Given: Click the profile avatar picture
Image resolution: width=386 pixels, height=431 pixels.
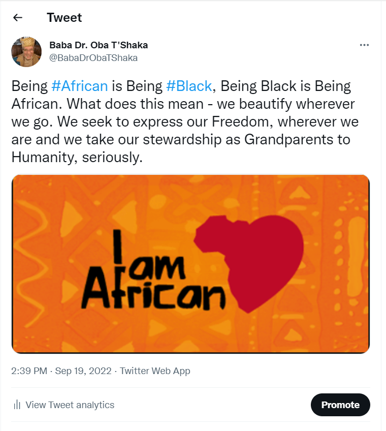Looking at the screenshot, I should point(26,52).
